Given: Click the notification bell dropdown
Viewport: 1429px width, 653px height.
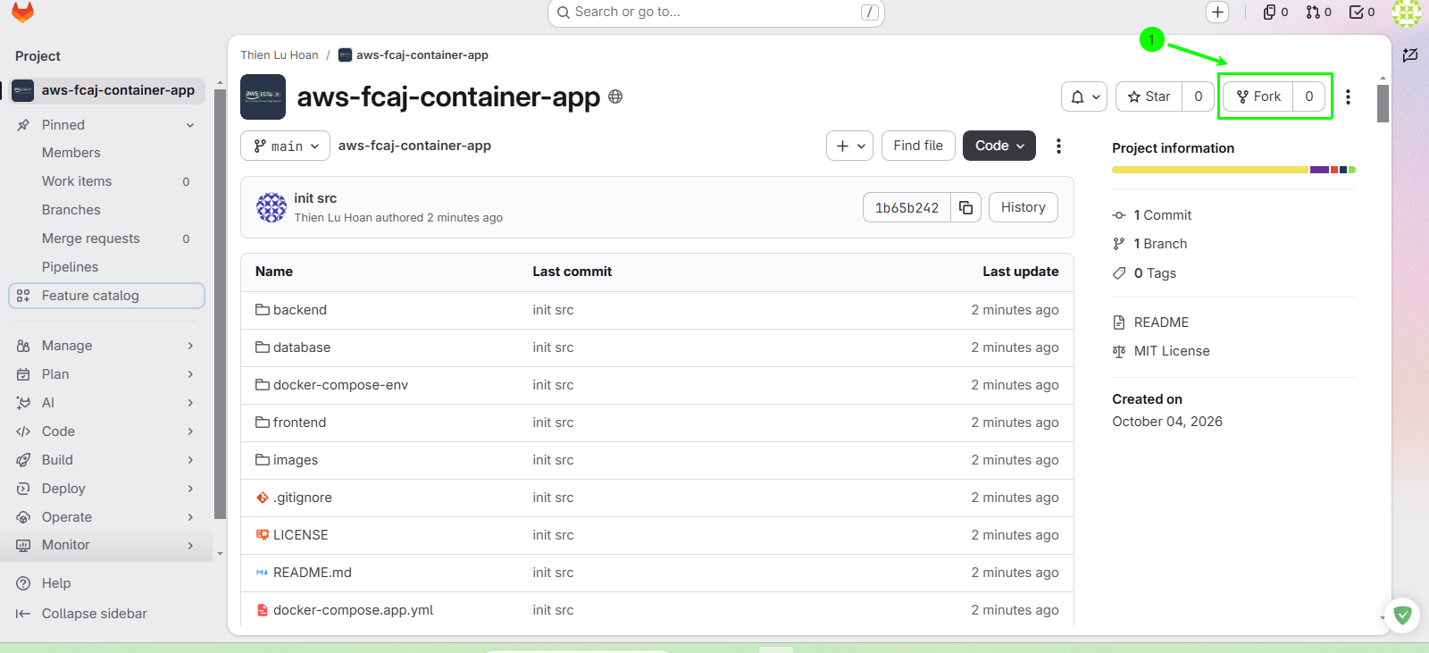Looking at the screenshot, I should (1084, 96).
